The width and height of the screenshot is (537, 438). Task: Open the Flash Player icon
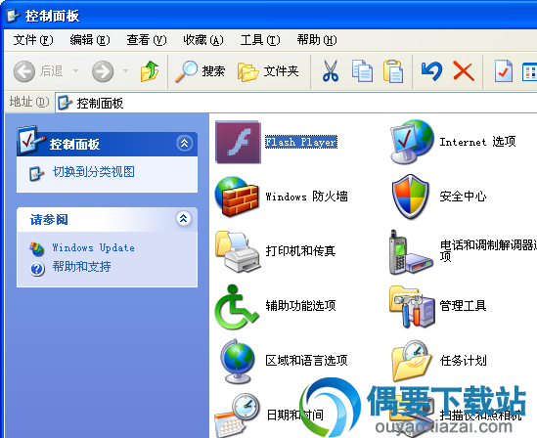pyautogui.click(x=238, y=142)
